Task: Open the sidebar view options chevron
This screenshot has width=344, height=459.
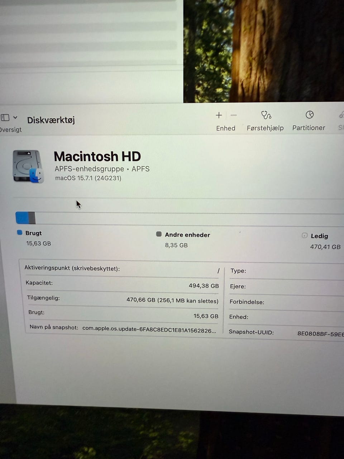Action: (15, 117)
